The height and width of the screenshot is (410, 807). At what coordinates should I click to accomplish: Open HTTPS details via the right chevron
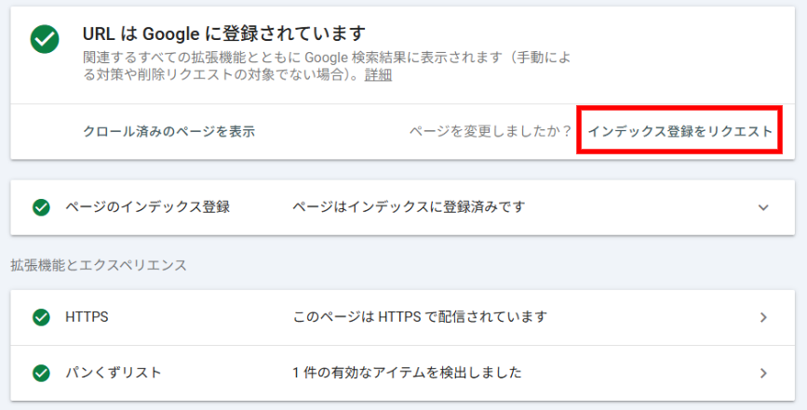pyautogui.click(x=763, y=317)
